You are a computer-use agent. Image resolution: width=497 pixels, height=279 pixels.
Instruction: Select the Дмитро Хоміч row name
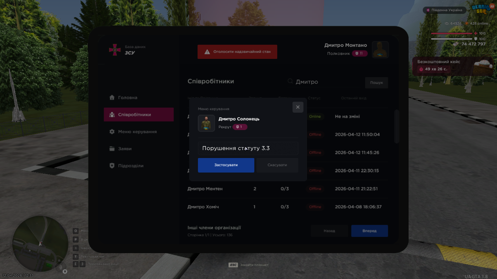pyautogui.click(x=203, y=207)
